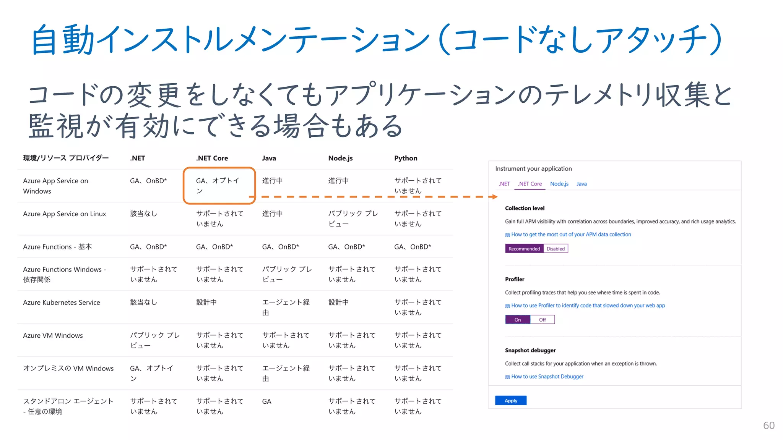Click '設計中' .NET Core cell in Kubernetes Service row
This screenshot has height=440, width=783.
(x=206, y=302)
